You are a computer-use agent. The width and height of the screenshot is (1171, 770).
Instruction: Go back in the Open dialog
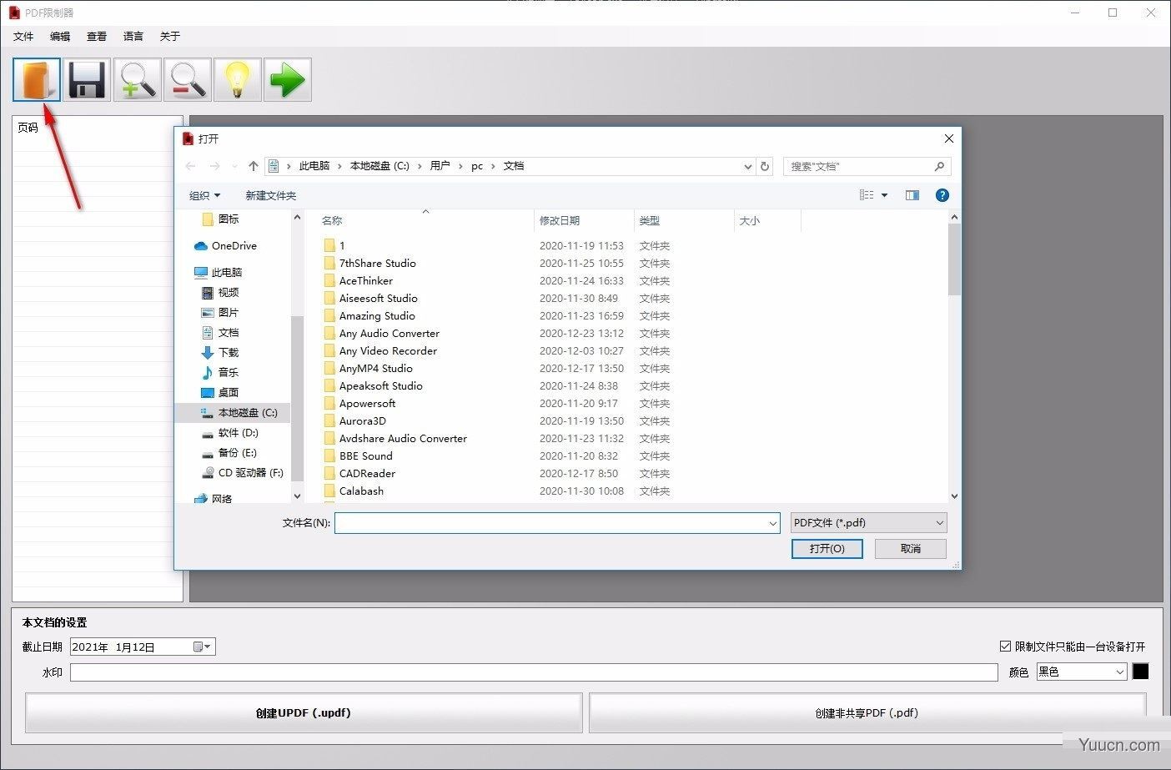tap(190, 166)
